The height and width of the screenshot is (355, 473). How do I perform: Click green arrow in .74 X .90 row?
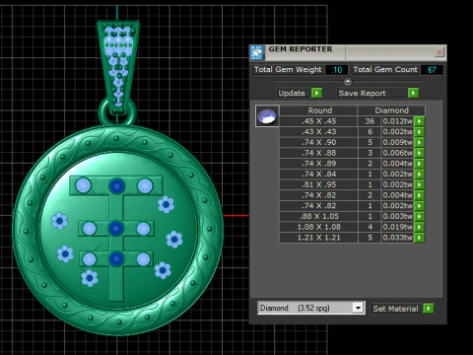(419, 142)
